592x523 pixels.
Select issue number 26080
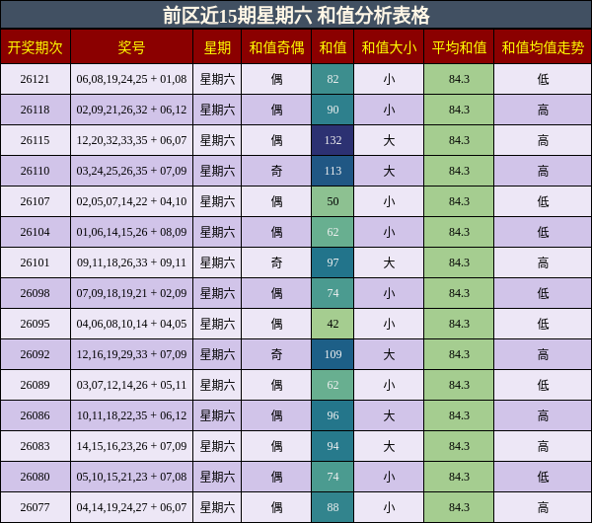point(36,477)
